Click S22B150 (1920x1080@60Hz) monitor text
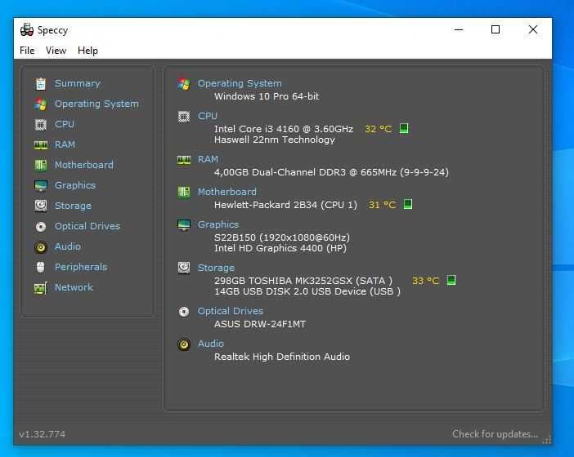574x457 pixels. 282,237
